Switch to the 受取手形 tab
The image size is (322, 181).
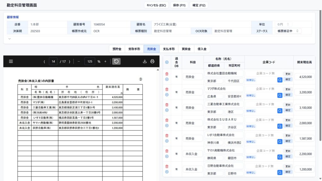point(134,49)
